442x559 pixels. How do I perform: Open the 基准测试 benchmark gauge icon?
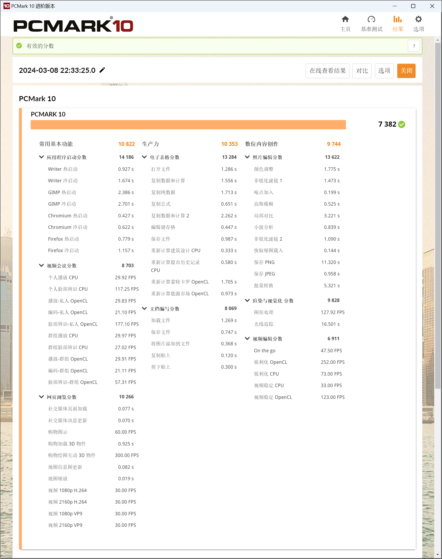coord(371,19)
